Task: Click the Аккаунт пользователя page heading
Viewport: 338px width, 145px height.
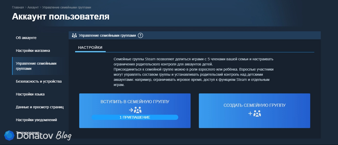Action: (x=61, y=16)
